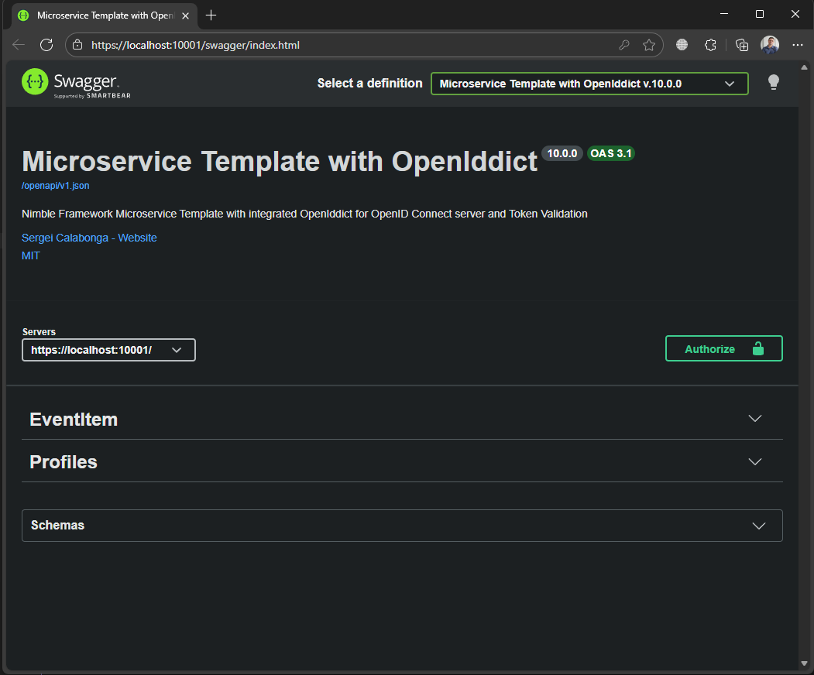Click the Swagger logo
The image size is (814, 675).
click(70, 83)
